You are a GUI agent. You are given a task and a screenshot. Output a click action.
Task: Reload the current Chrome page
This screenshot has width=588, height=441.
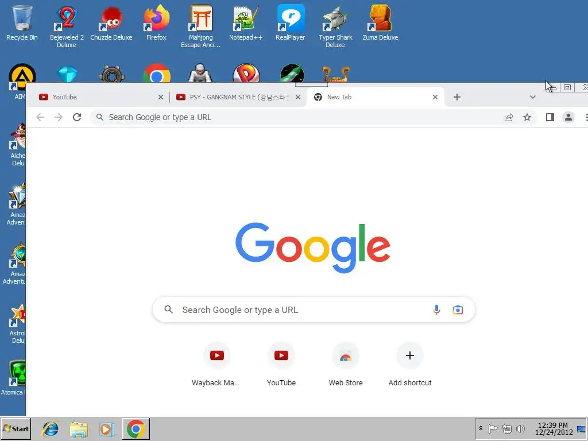coord(77,117)
